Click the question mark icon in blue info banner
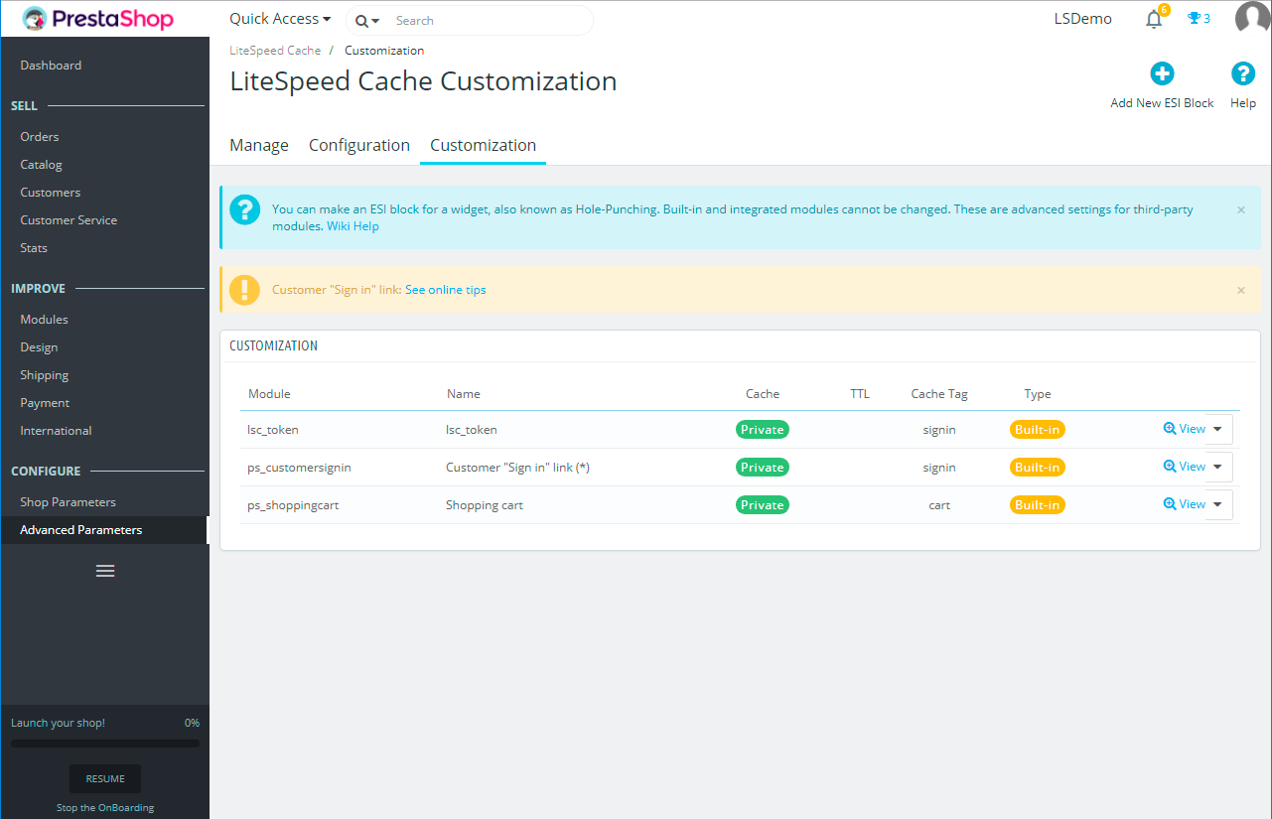Viewport: 1272px width, 819px height. click(x=244, y=210)
